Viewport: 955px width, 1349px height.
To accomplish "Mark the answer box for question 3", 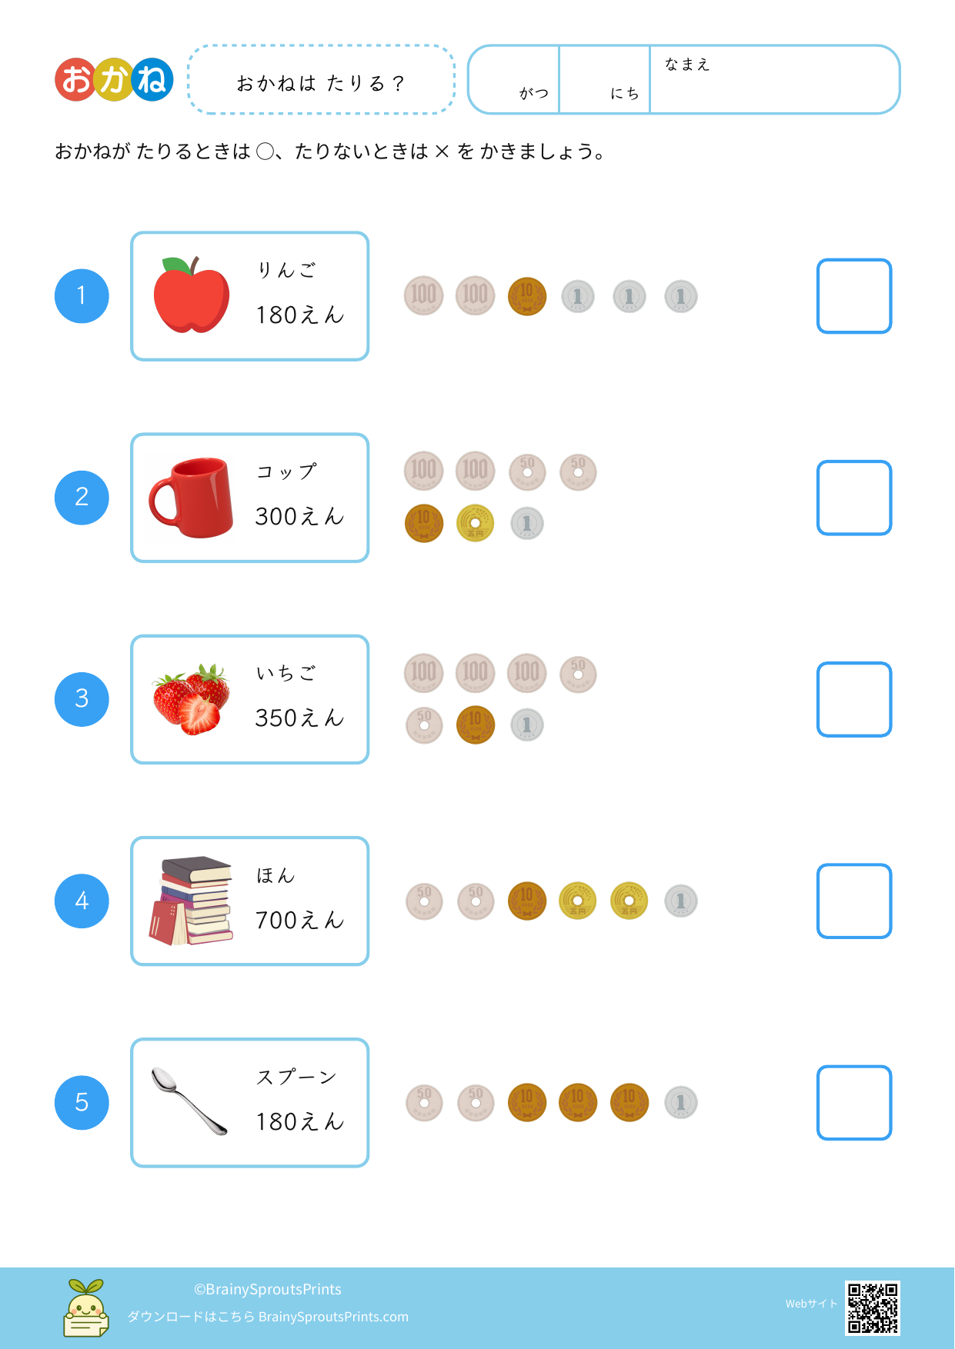I will pyautogui.click(x=853, y=699).
